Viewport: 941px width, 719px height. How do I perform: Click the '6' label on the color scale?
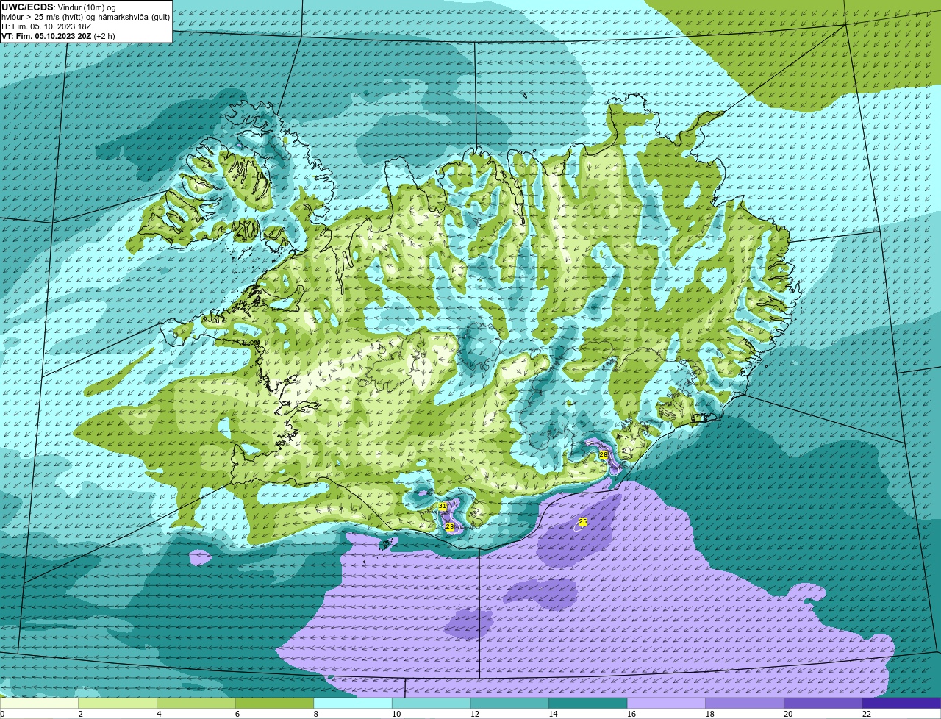(237, 714)
